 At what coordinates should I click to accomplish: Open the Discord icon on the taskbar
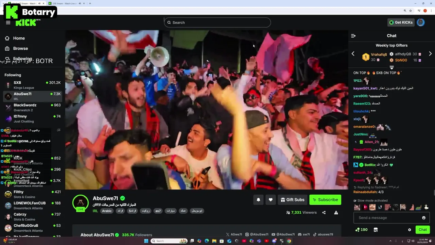(274, 241)
